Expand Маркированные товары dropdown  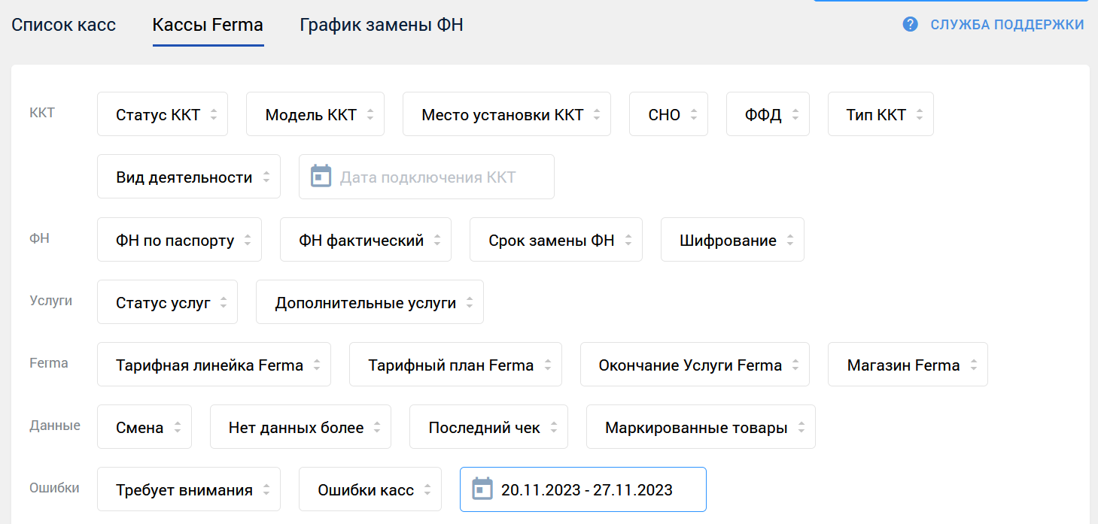click(x=701, y=427)
